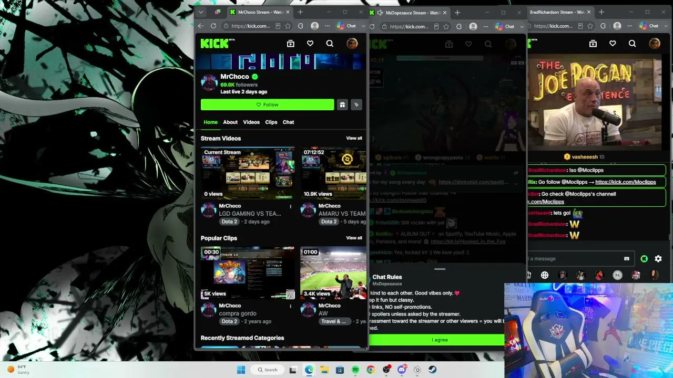Open the emote picker in the message box
The width and height of the screenshot is (673, 378).
[x=626, y=258]
